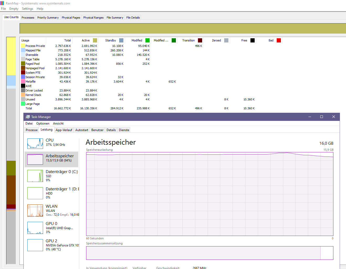Click the Total column header
The width and height of the screenshot is (346, 269).
point(59,40)
